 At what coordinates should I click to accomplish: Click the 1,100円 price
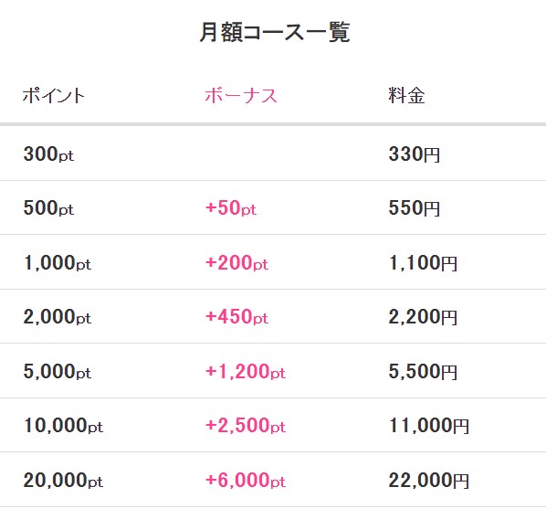(423, 262)
